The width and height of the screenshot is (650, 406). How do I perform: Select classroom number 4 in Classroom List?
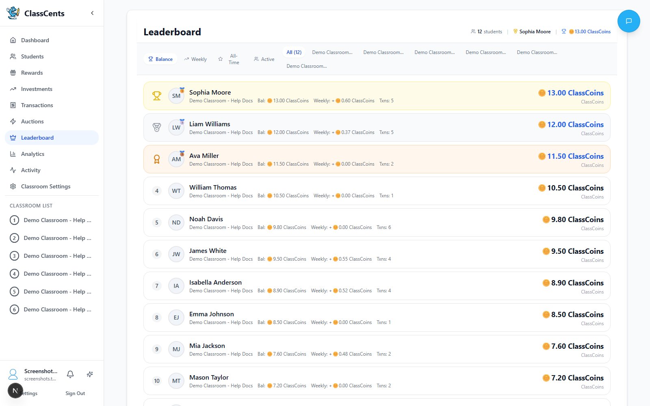(x=52, y=274)
